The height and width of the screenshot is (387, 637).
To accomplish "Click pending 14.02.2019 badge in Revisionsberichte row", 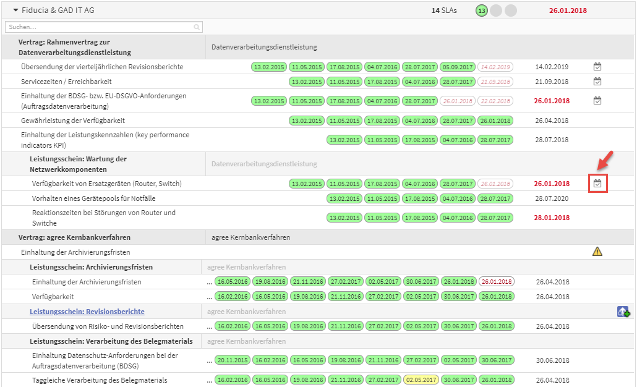I will [x=494, y=67].
